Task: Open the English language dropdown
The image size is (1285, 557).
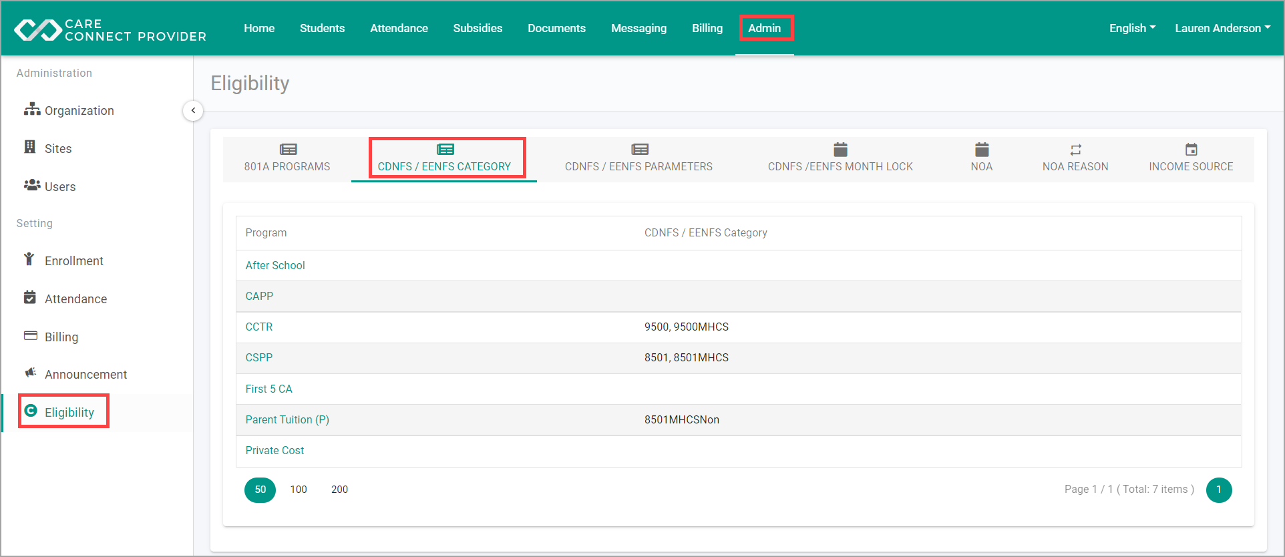Action: coord(1132,28)
